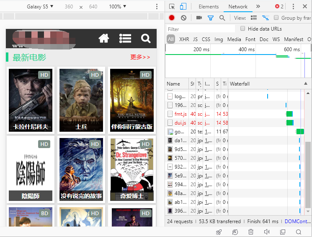Toggle Waterfall column sort arrow
Screen dimensions: 312x237
click(306, 83)
